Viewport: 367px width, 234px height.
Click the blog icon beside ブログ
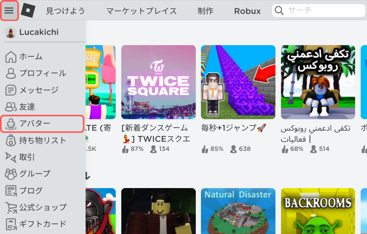click(11, 190)
